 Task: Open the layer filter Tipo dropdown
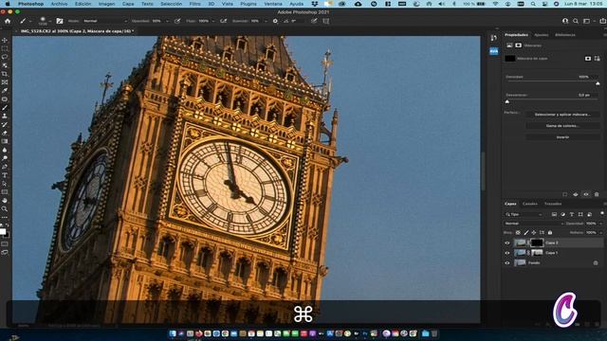[x=524, y=214]
